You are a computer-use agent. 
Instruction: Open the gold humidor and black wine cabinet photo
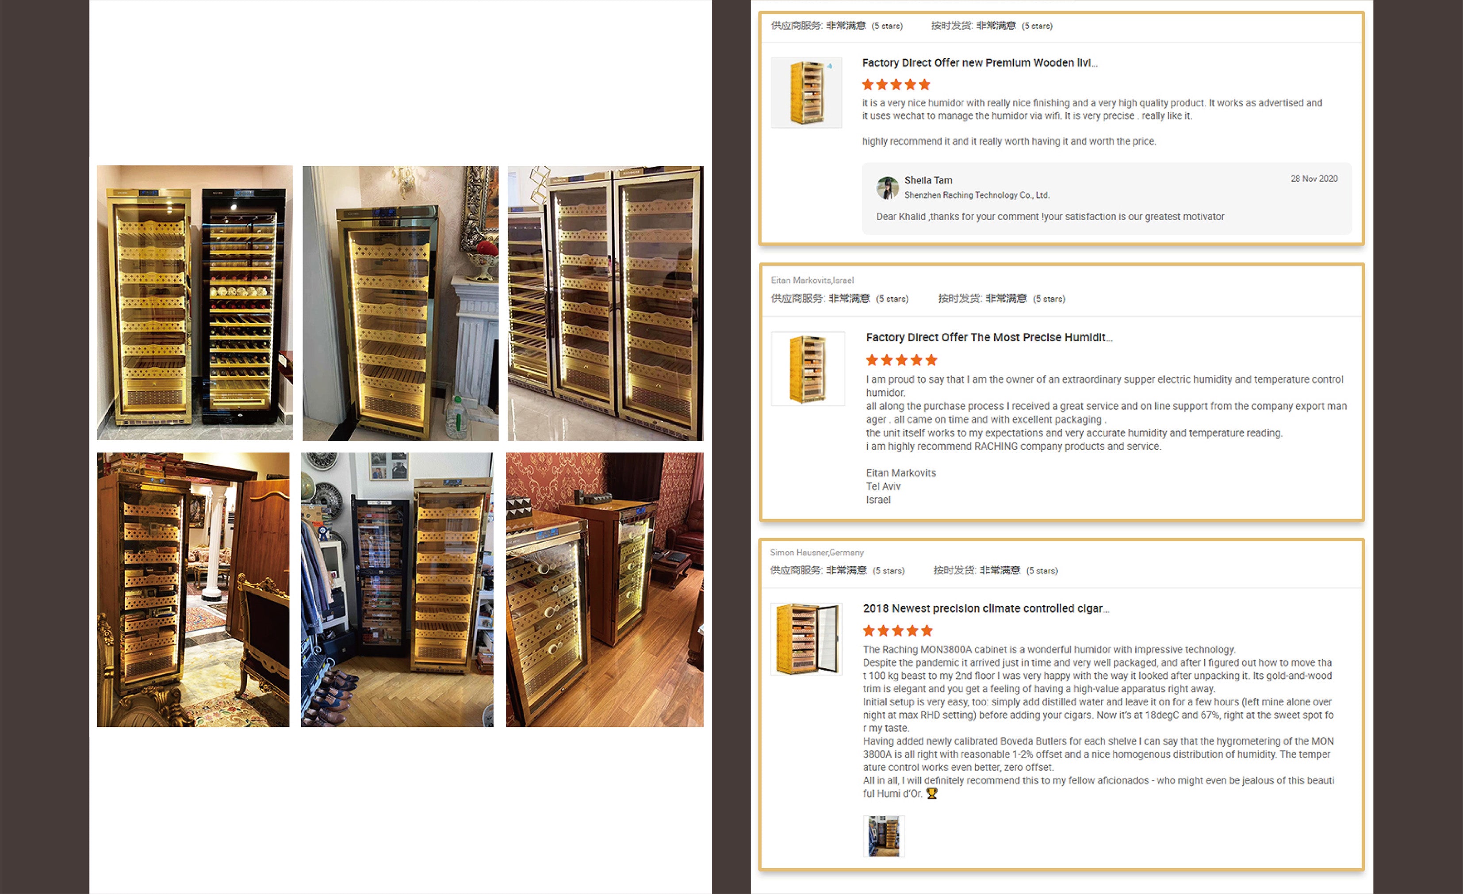pos(195,303)
